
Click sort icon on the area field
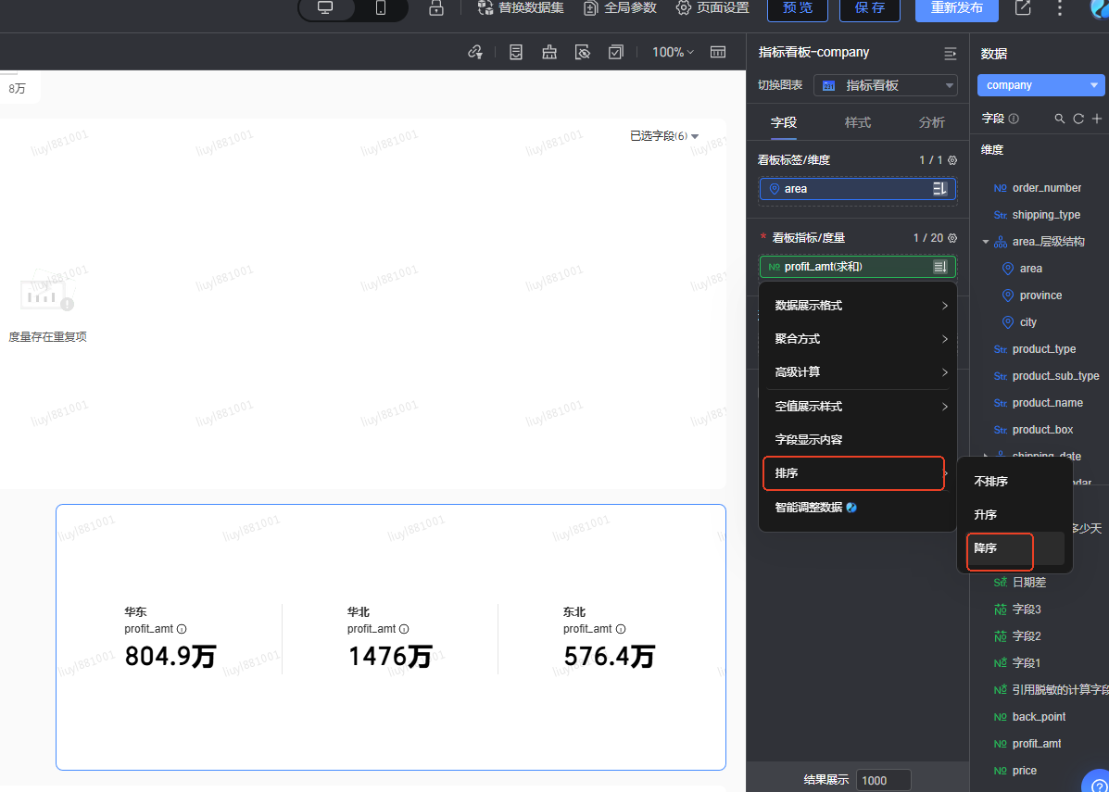pos(939,189)
